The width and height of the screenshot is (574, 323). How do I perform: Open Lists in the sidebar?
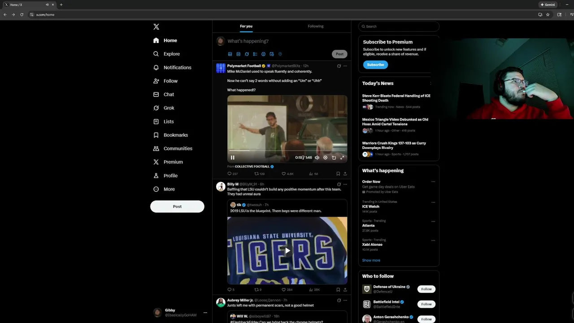(x=163, y=122)
